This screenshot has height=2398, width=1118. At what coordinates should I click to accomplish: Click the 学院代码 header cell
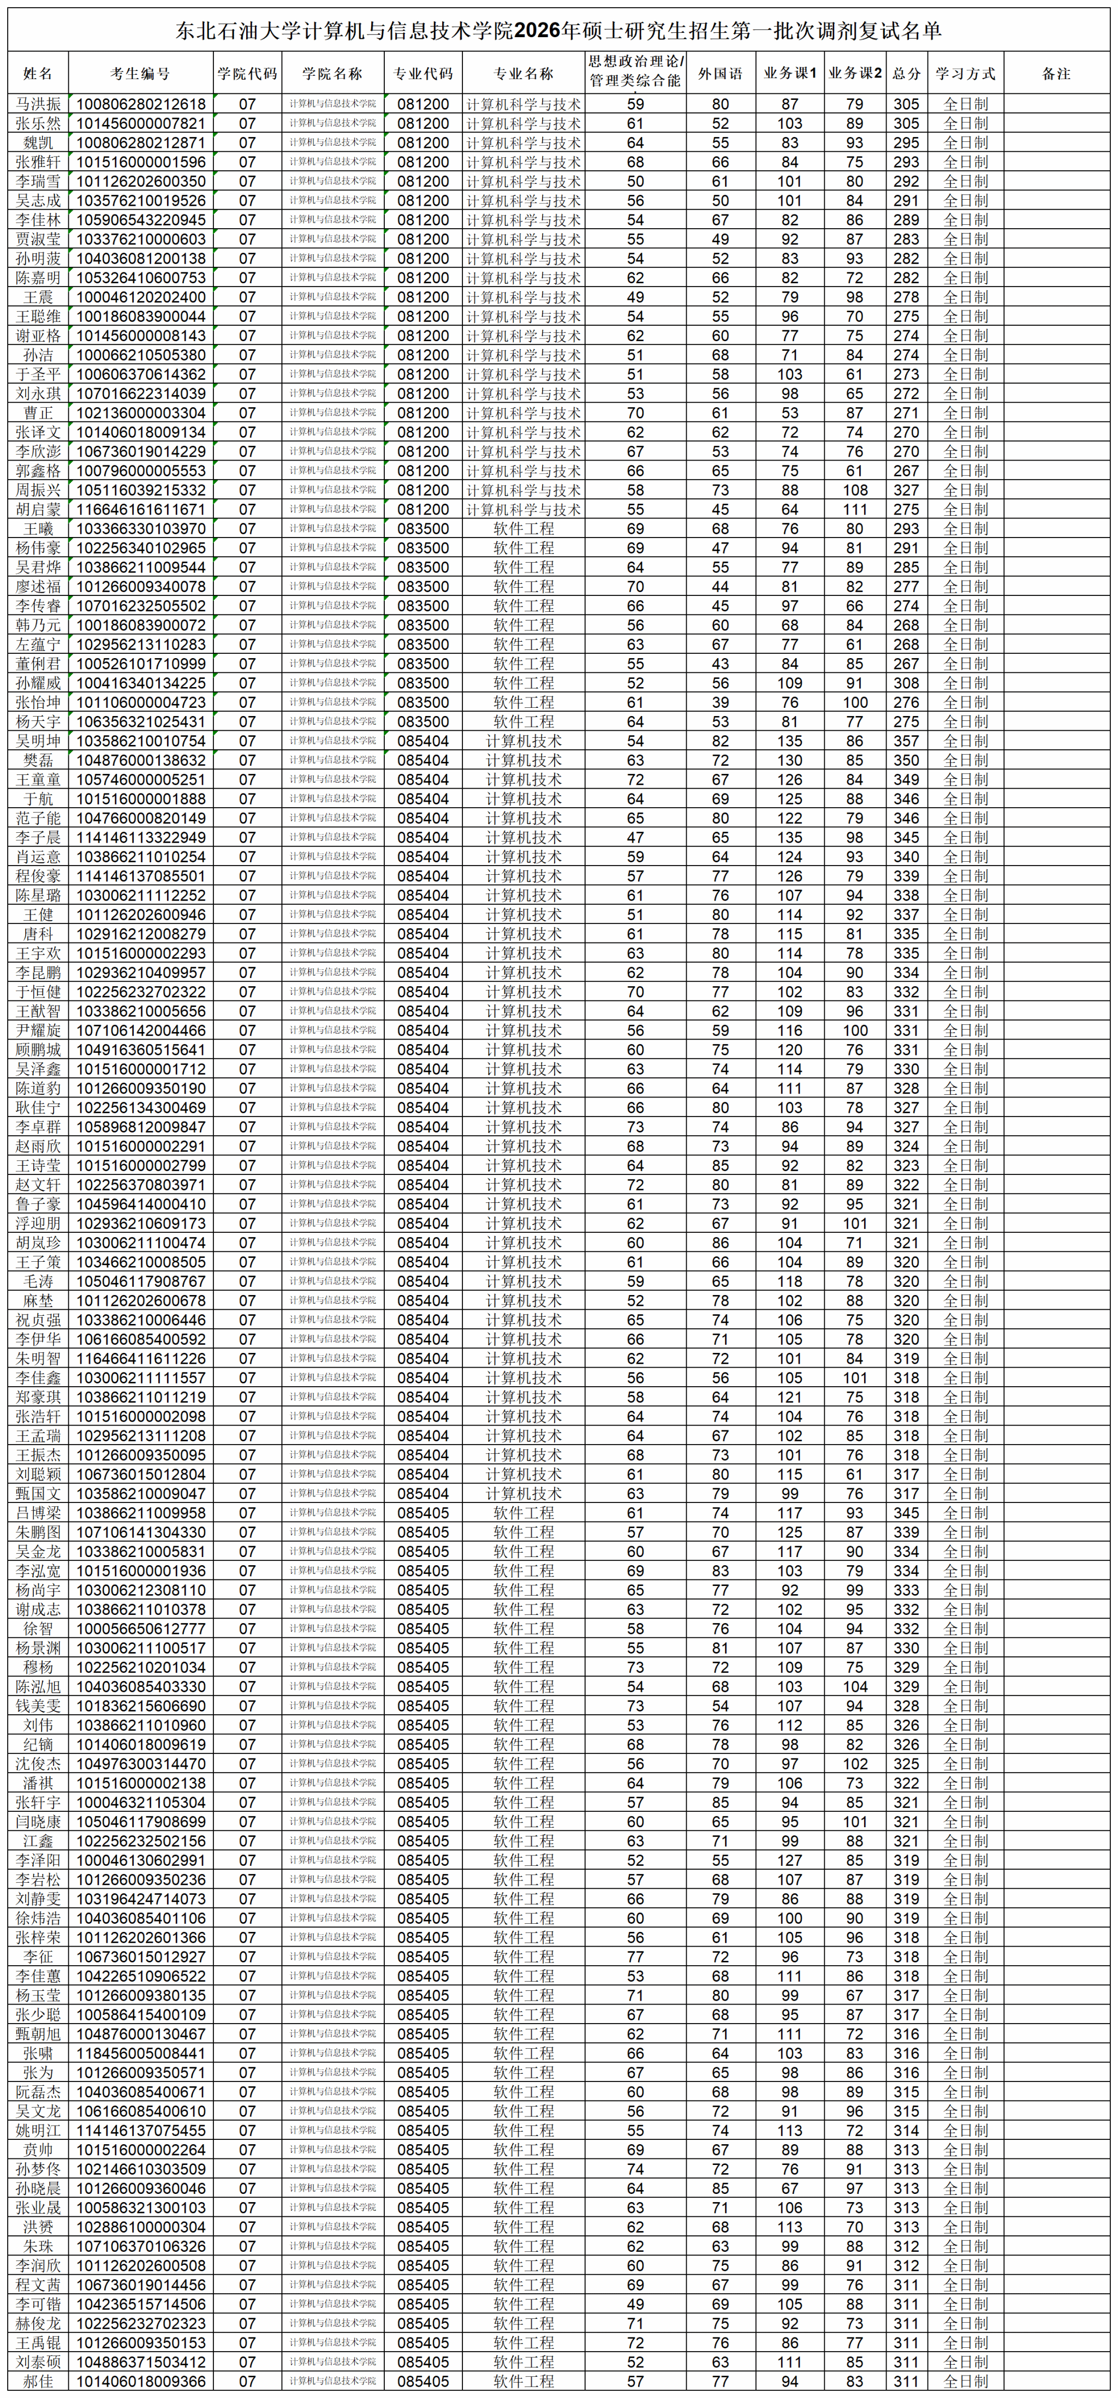point(247,74)
